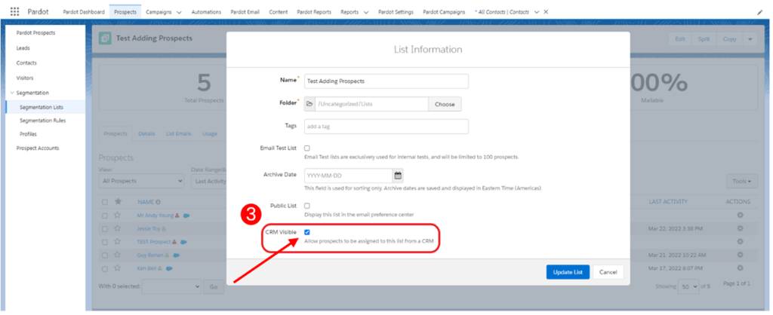This screenshot has height=315, width=773.
Task: Open more actions arrow beside Copy
Action: click(x=750, y=39)
